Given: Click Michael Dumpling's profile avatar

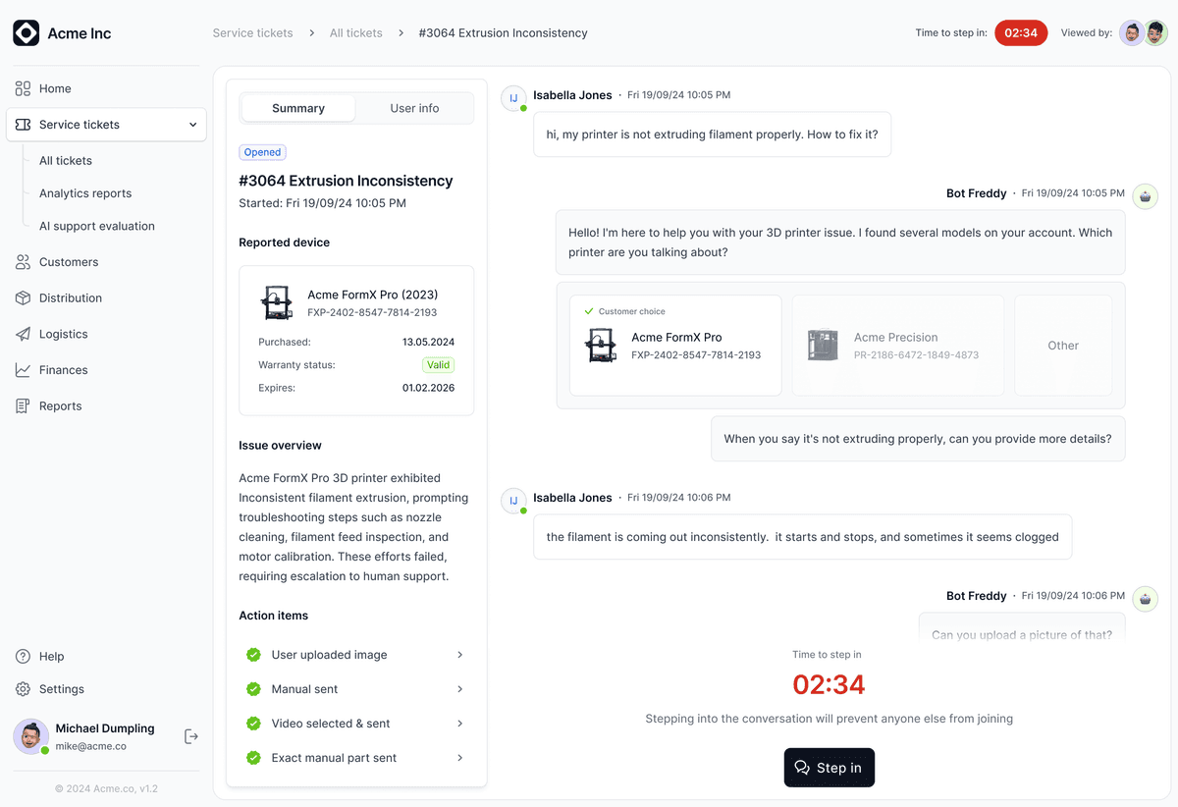Looking at the screenshot, I should point(31,736).
